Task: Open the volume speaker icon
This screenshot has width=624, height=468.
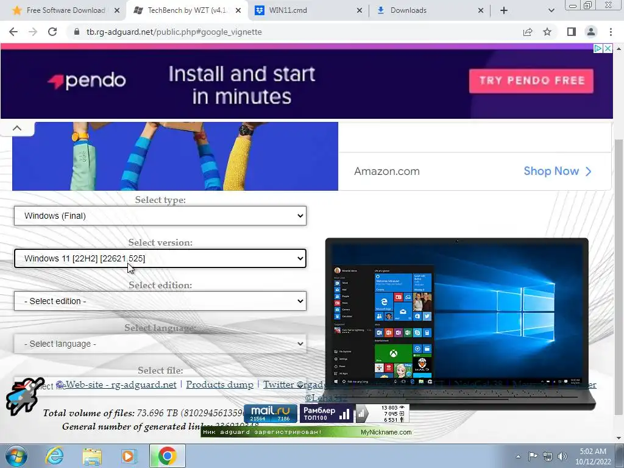Action: (x=562, y=456)
